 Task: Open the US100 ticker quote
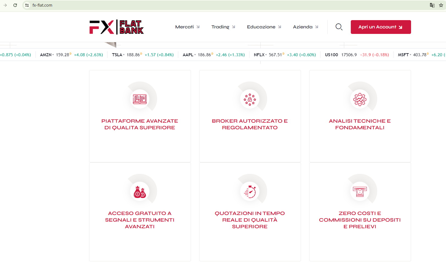(x=357, y=55)
